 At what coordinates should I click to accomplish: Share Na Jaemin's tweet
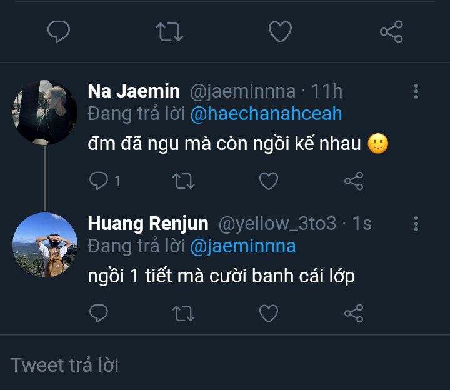(x=354, y=181)
